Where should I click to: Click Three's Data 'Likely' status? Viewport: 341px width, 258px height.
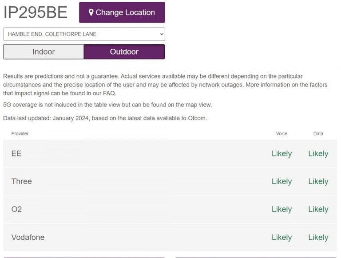pyautogui.click(x=318, y=181)
